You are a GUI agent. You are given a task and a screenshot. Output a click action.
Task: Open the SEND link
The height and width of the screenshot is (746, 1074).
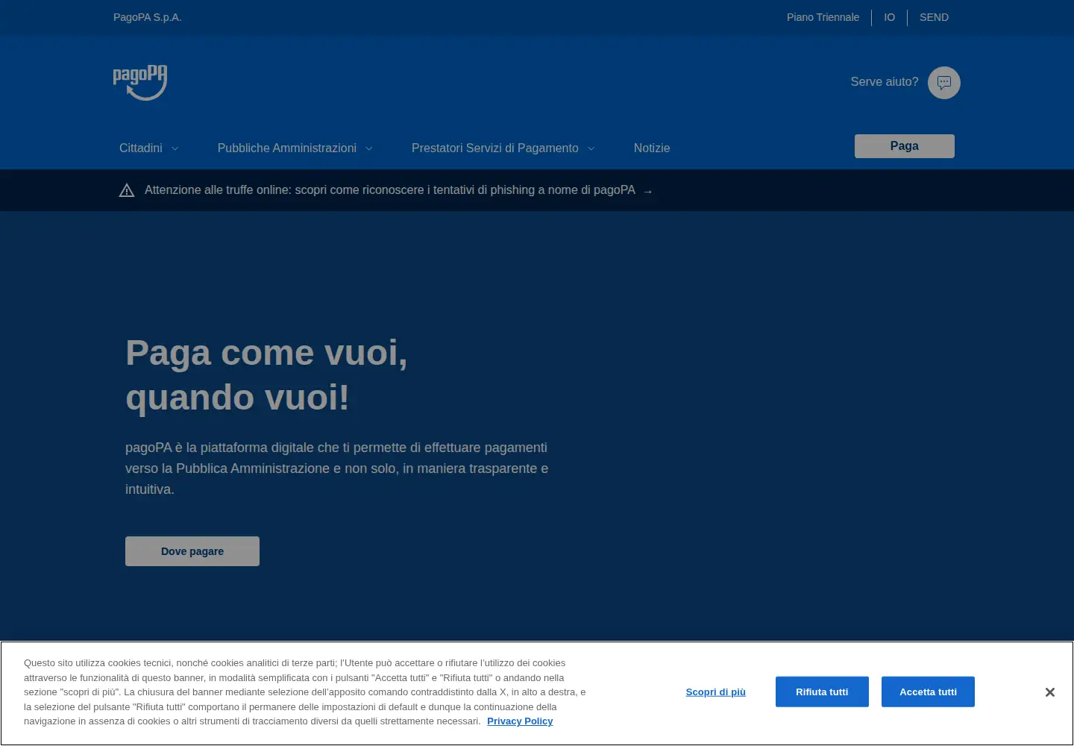(934, 17)
